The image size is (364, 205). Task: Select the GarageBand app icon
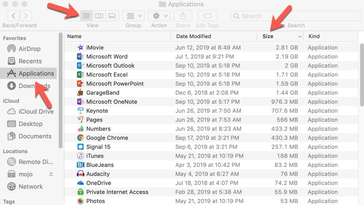tap(81, 93)
